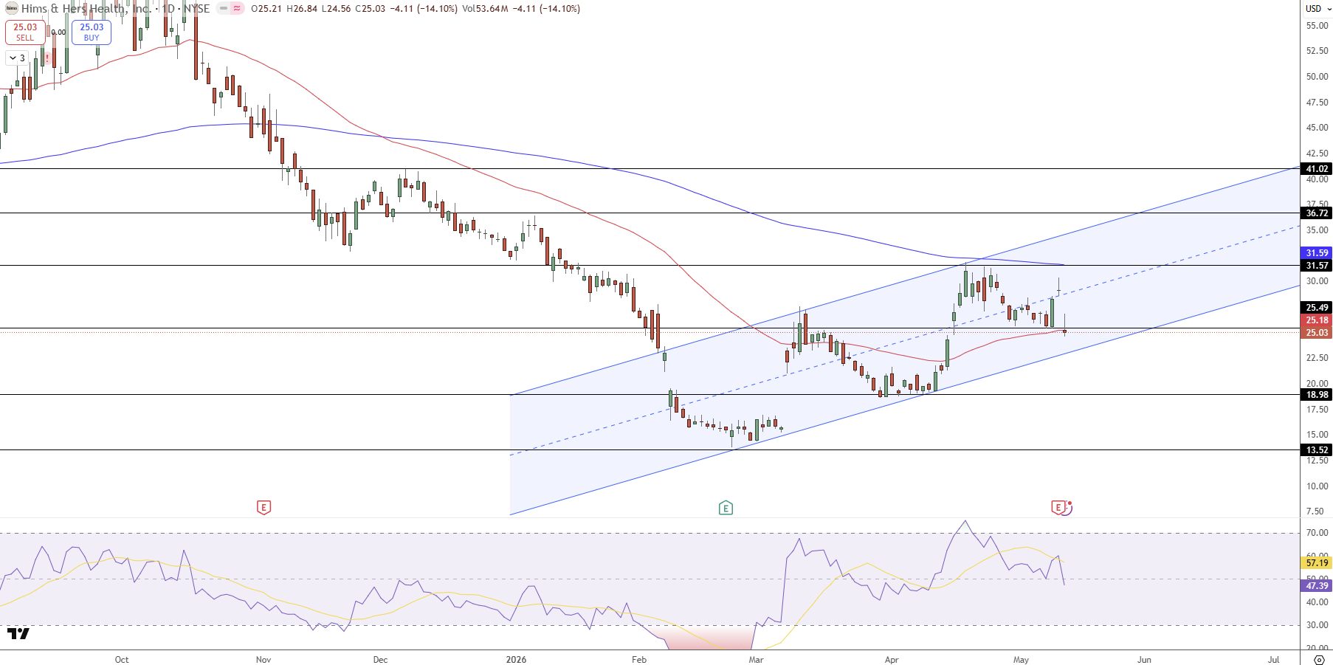Open the USD currency dropdown
1333x665 pixels.
pyautogui.click(x=1317, y=9)
